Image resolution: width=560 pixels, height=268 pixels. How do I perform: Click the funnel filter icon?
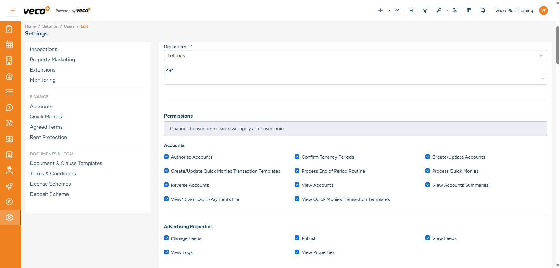[x=425, y=11]
